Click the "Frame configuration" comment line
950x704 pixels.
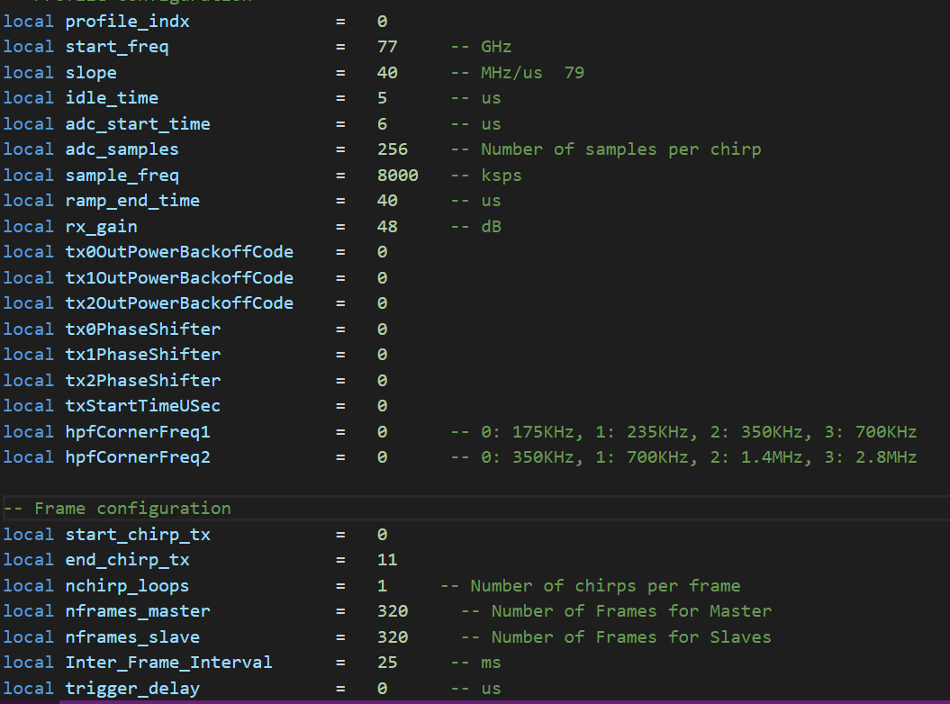coord(117,509)
